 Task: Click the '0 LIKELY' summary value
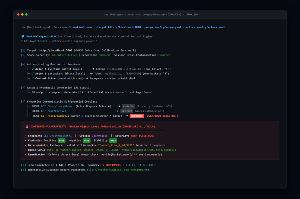pos(129,165)
